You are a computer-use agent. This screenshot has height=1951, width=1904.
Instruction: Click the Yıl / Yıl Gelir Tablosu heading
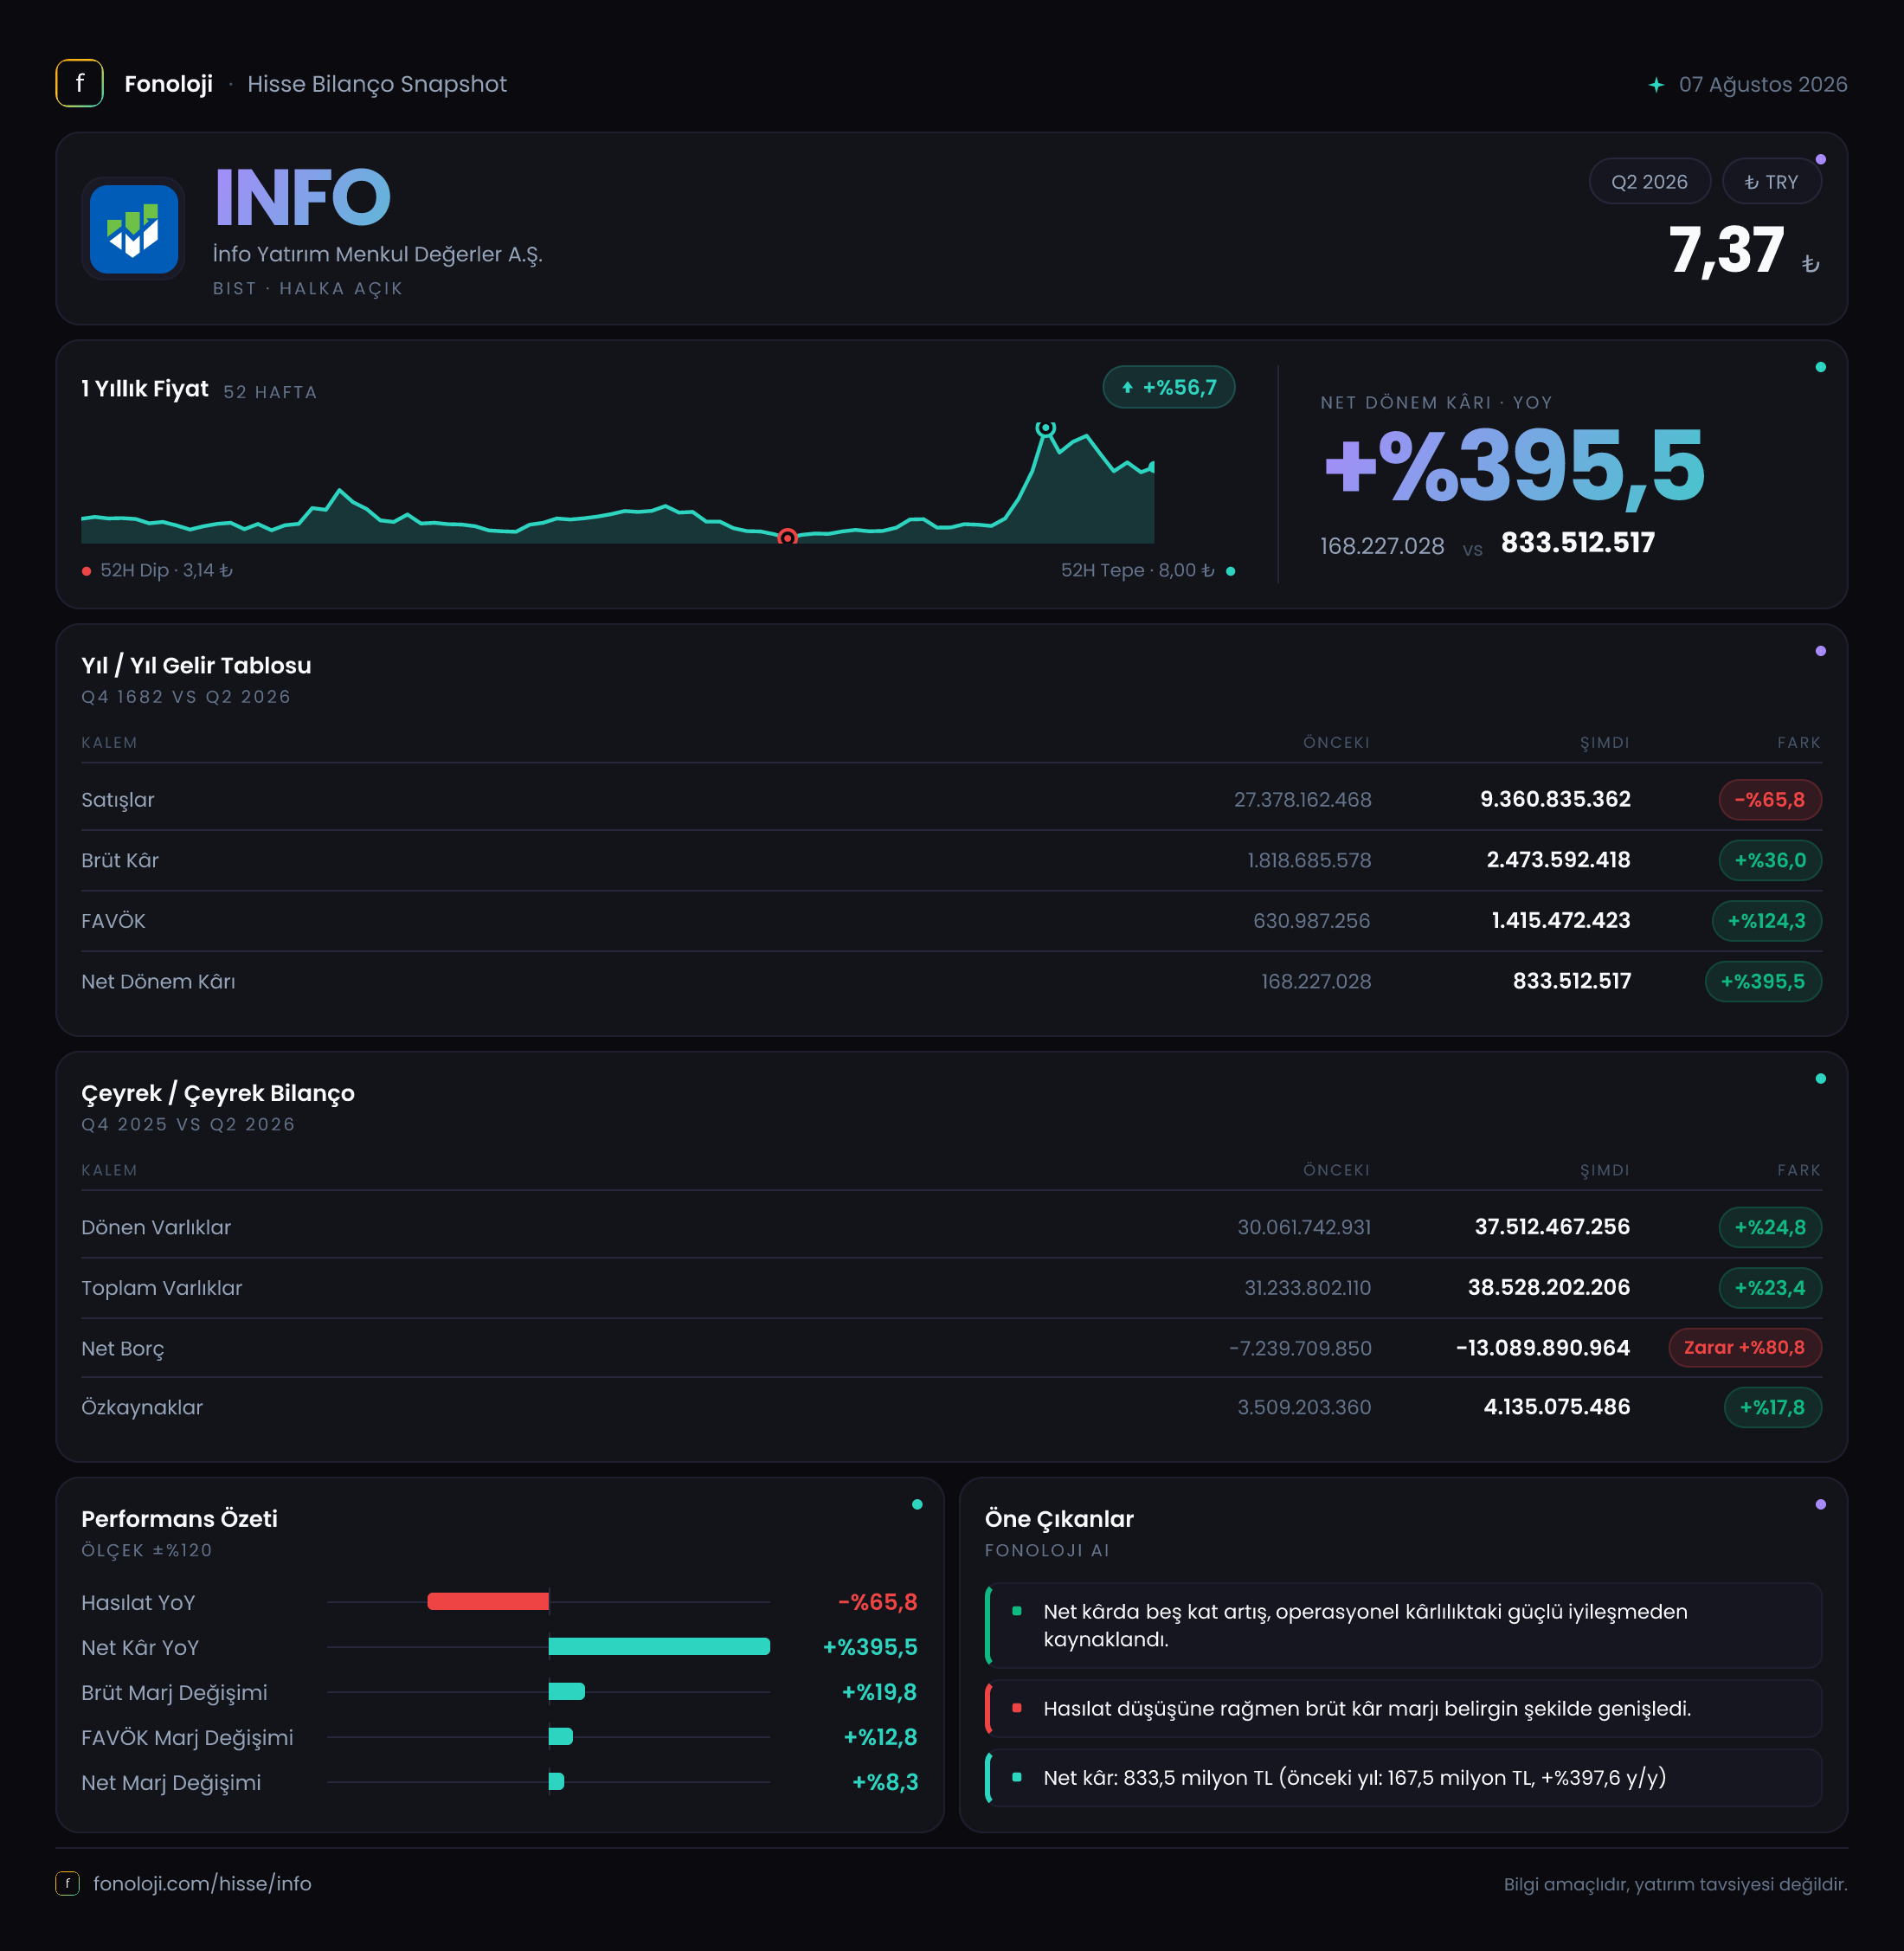196,666
